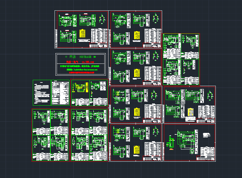Click yellow table in sheet above bottom-right sheet
The width and height of the screenshot is (242, 178).
[190, 112]
